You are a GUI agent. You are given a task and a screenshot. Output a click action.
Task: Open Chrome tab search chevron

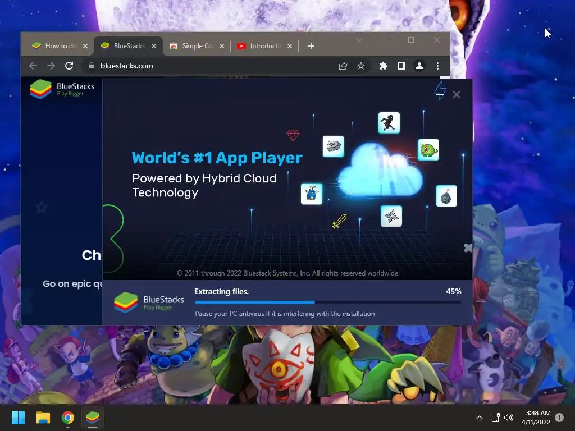[x=359, y=40]
